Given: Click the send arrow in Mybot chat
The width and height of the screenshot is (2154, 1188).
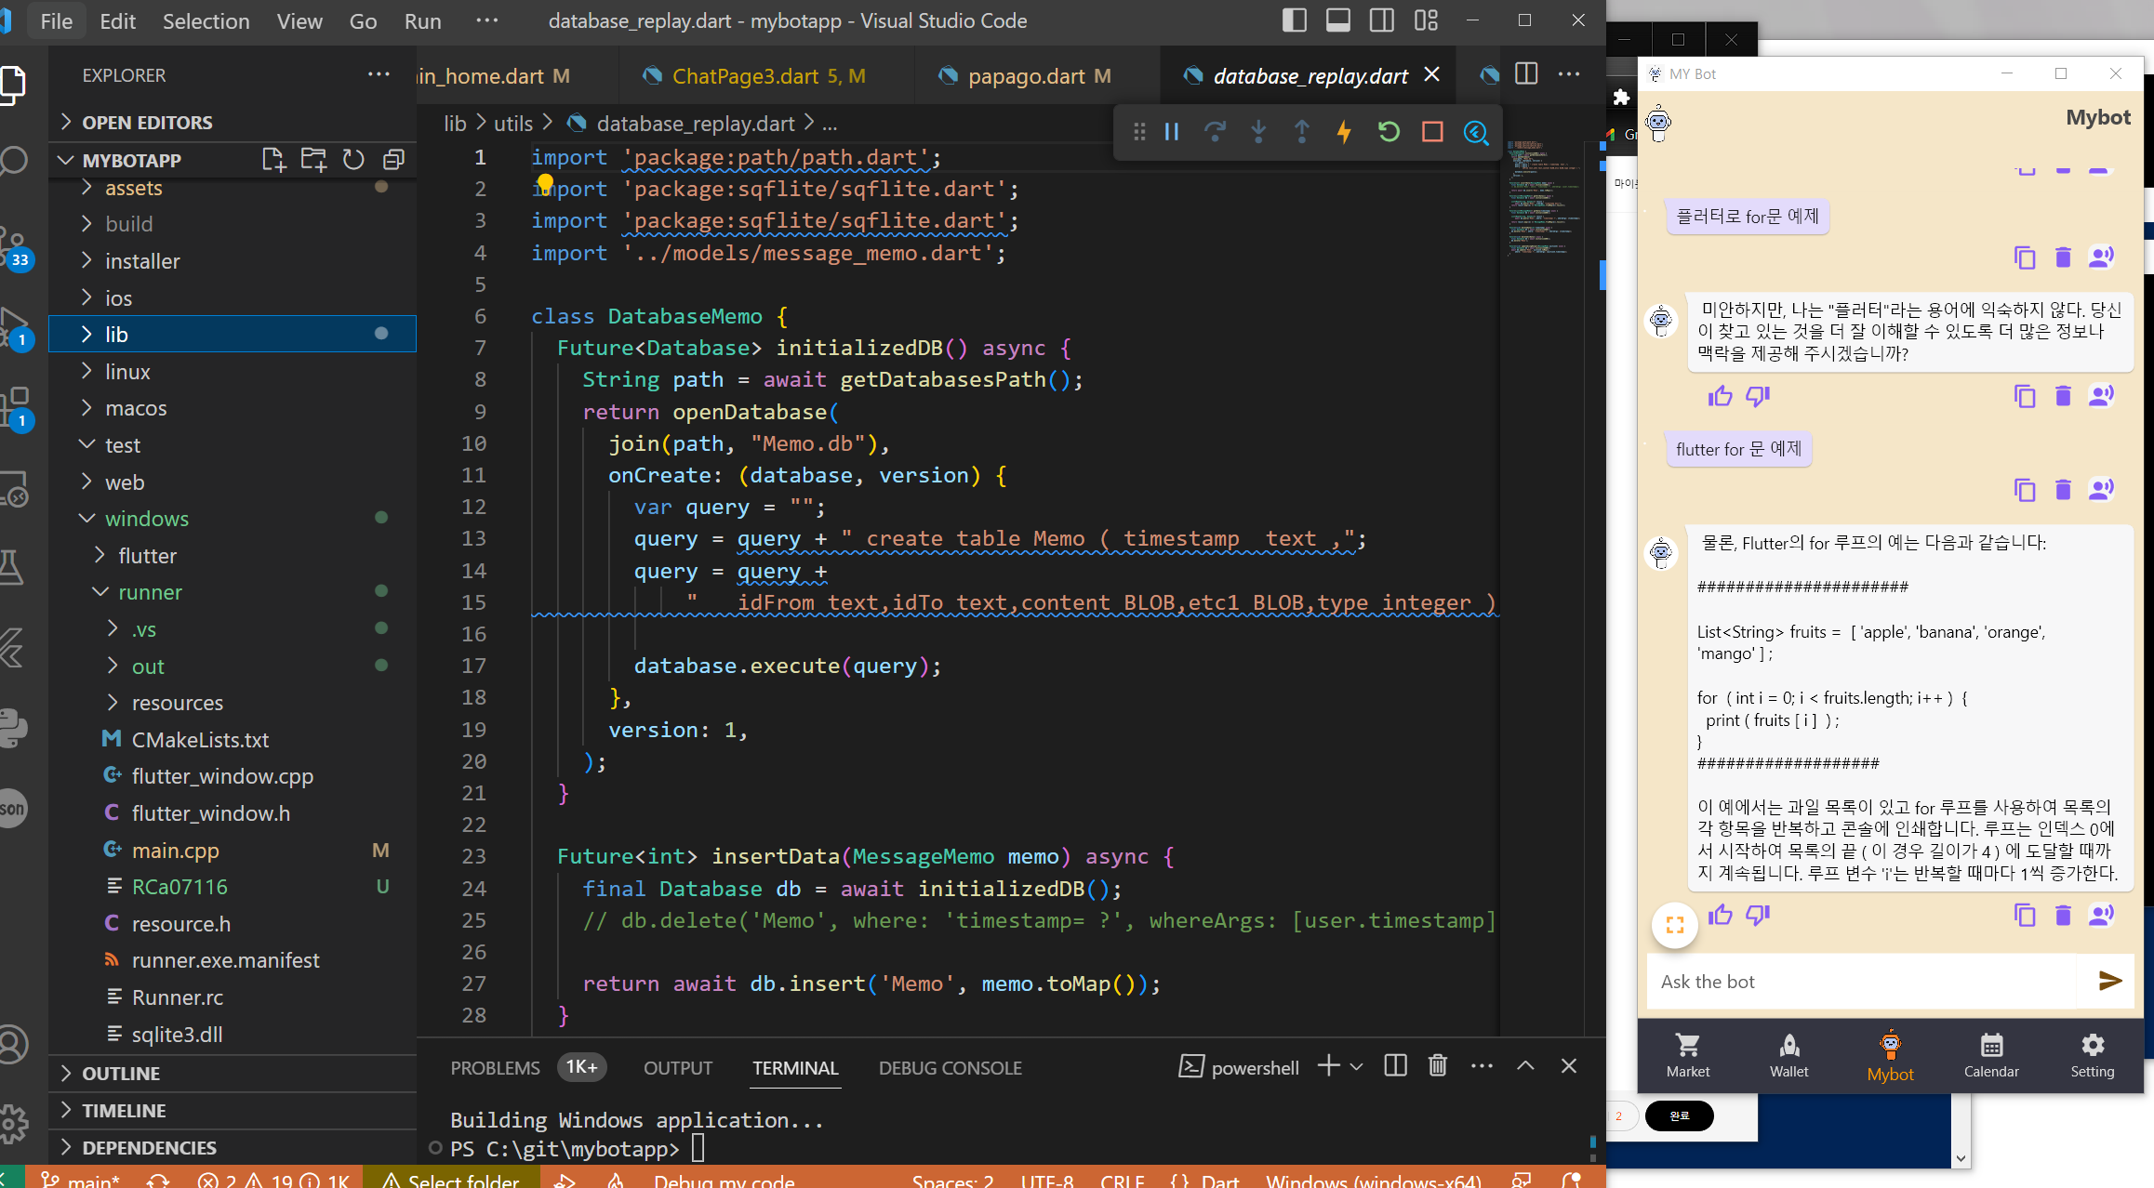Looking at the screenshot, I should click(2109, 981).
